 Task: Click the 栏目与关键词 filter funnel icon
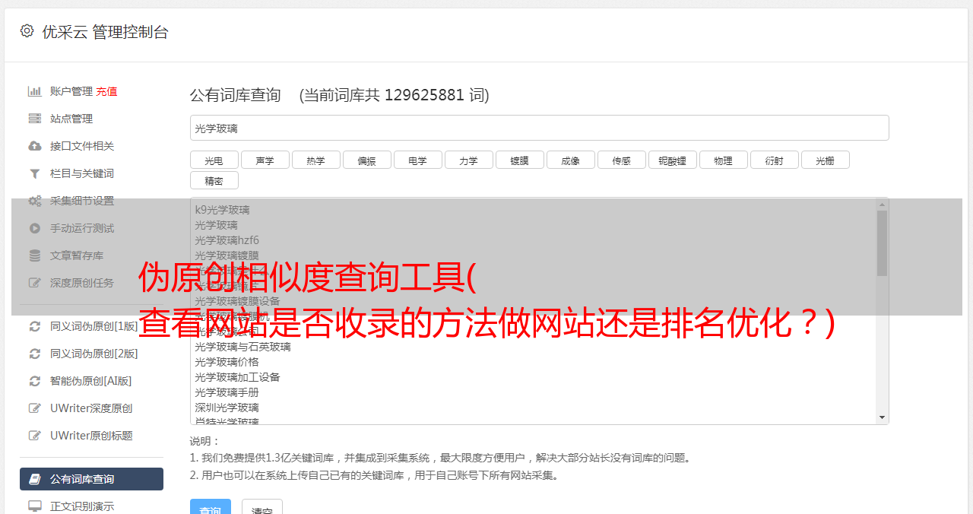(34, 173)
